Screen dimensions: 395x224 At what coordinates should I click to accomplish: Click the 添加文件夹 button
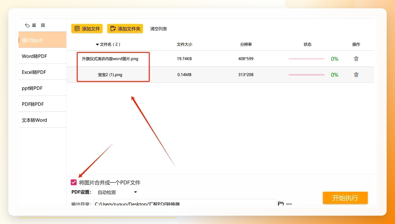pyautogui.click(x=125, y=29)
